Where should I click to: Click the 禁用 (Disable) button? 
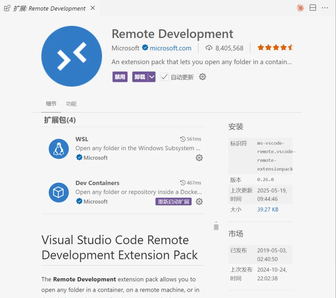[x=120, y=77]
